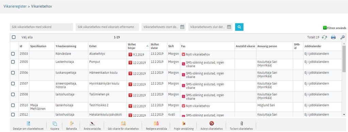Open calendar picker for vikariebehovets slut date
348x132 pixels.
[x=229, y=27]
